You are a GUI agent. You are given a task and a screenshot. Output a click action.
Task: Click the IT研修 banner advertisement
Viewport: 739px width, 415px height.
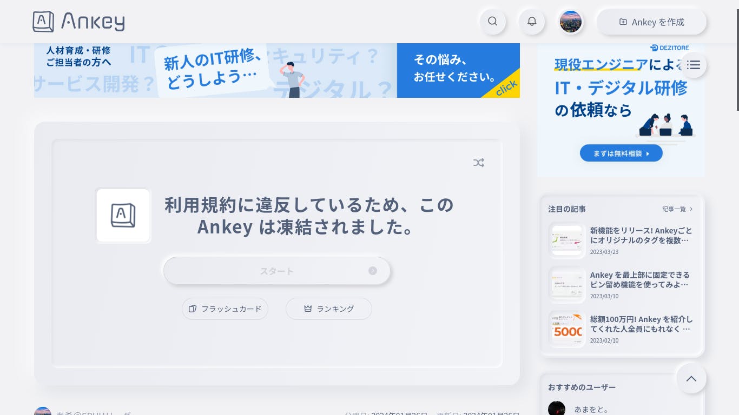(277, 70)
